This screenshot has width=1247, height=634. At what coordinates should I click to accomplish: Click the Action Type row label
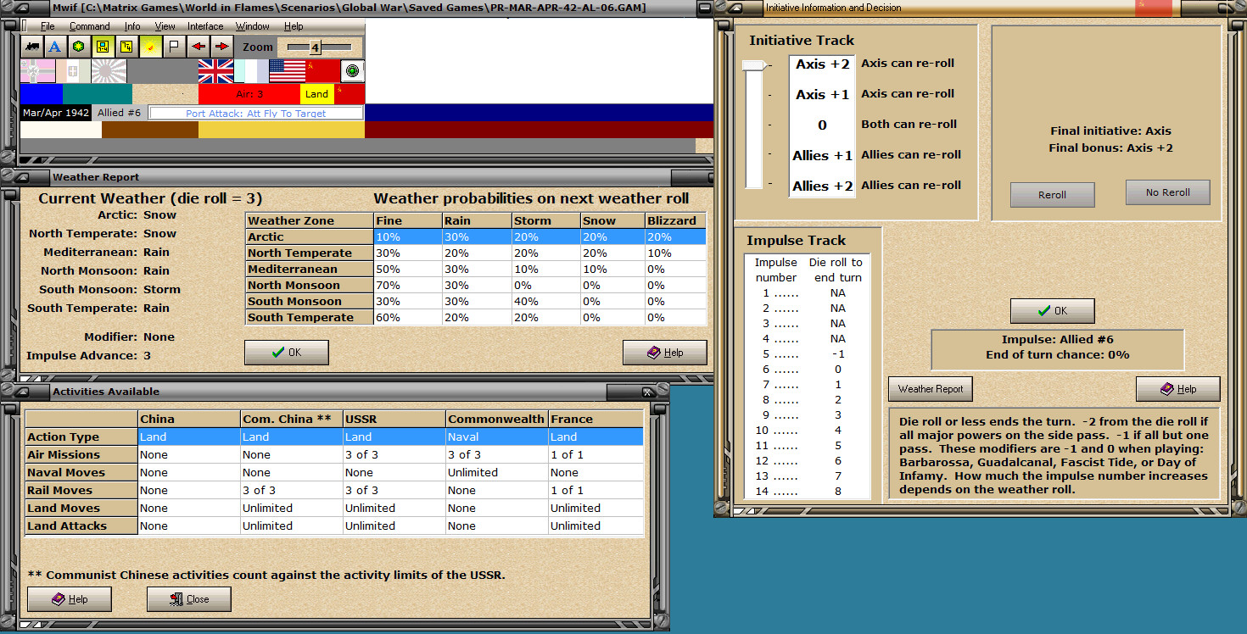[x=81, y=437]
